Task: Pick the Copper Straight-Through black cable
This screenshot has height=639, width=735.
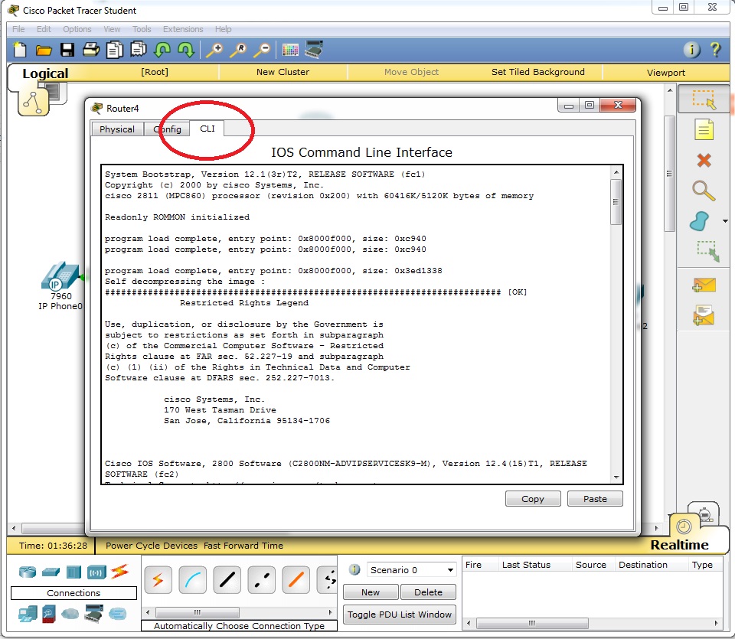Action: 227,580
